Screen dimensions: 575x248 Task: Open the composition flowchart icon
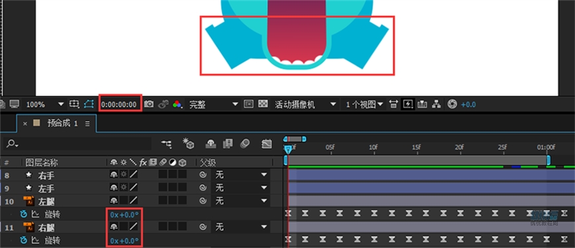click(x=436, y=104)
